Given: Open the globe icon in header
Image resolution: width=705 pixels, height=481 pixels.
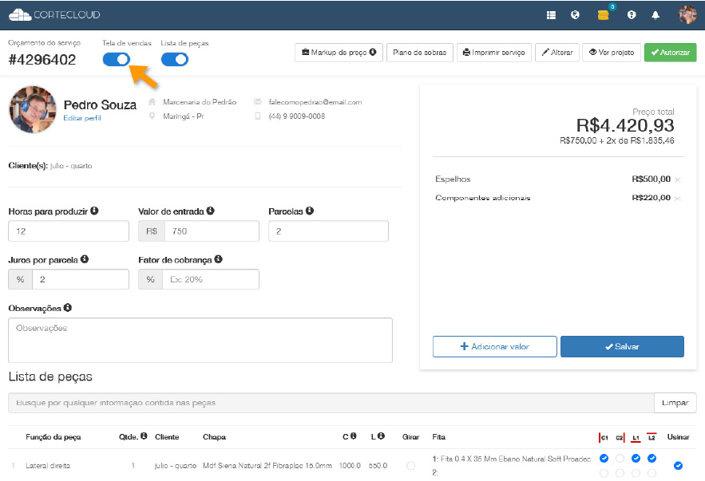Looking at the screenshot, I should [575, 15].
